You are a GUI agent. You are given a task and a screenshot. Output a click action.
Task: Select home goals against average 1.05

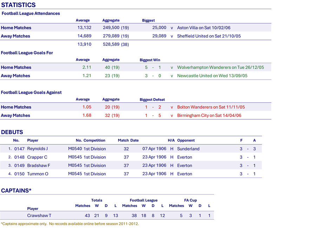pyautogui.click(x=87, y=107)
